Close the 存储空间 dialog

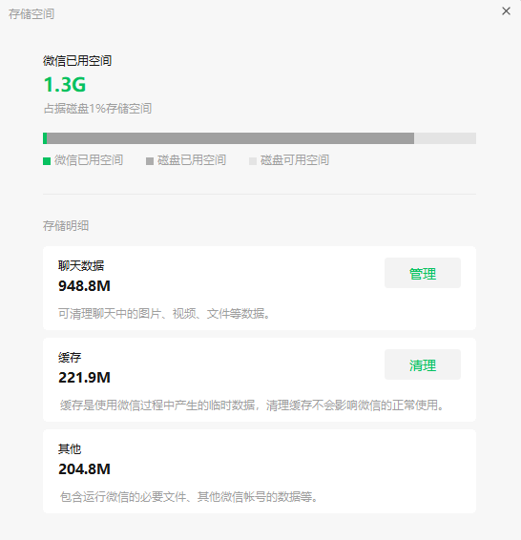pos(506,11)
